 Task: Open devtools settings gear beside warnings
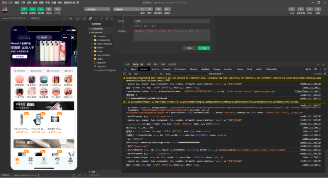(316, 69)
